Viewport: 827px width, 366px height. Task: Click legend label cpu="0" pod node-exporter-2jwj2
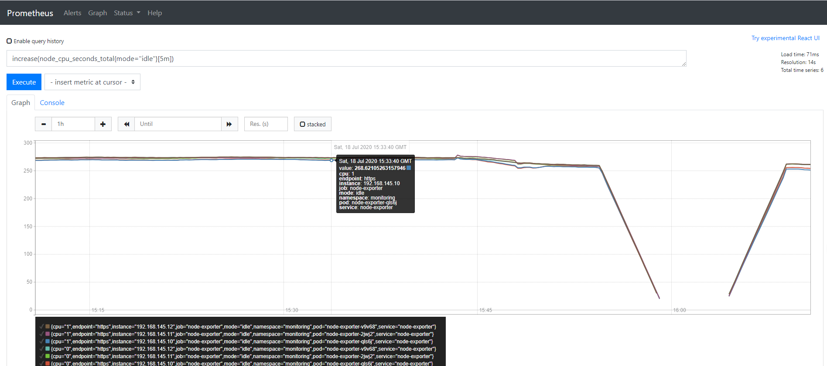coord(243,356)
